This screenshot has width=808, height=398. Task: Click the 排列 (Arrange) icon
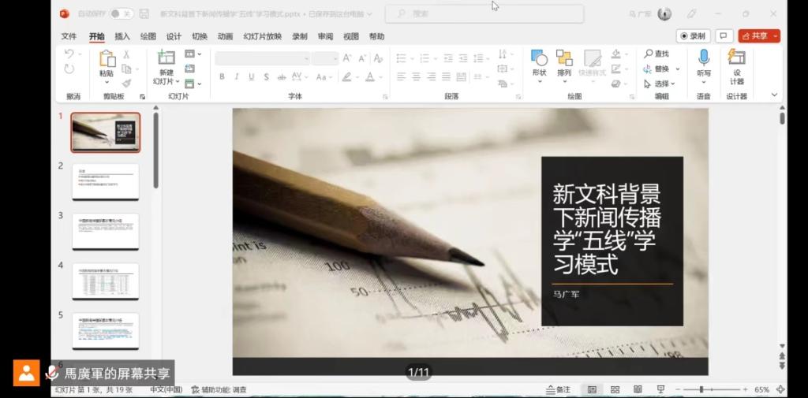[564, 58]
